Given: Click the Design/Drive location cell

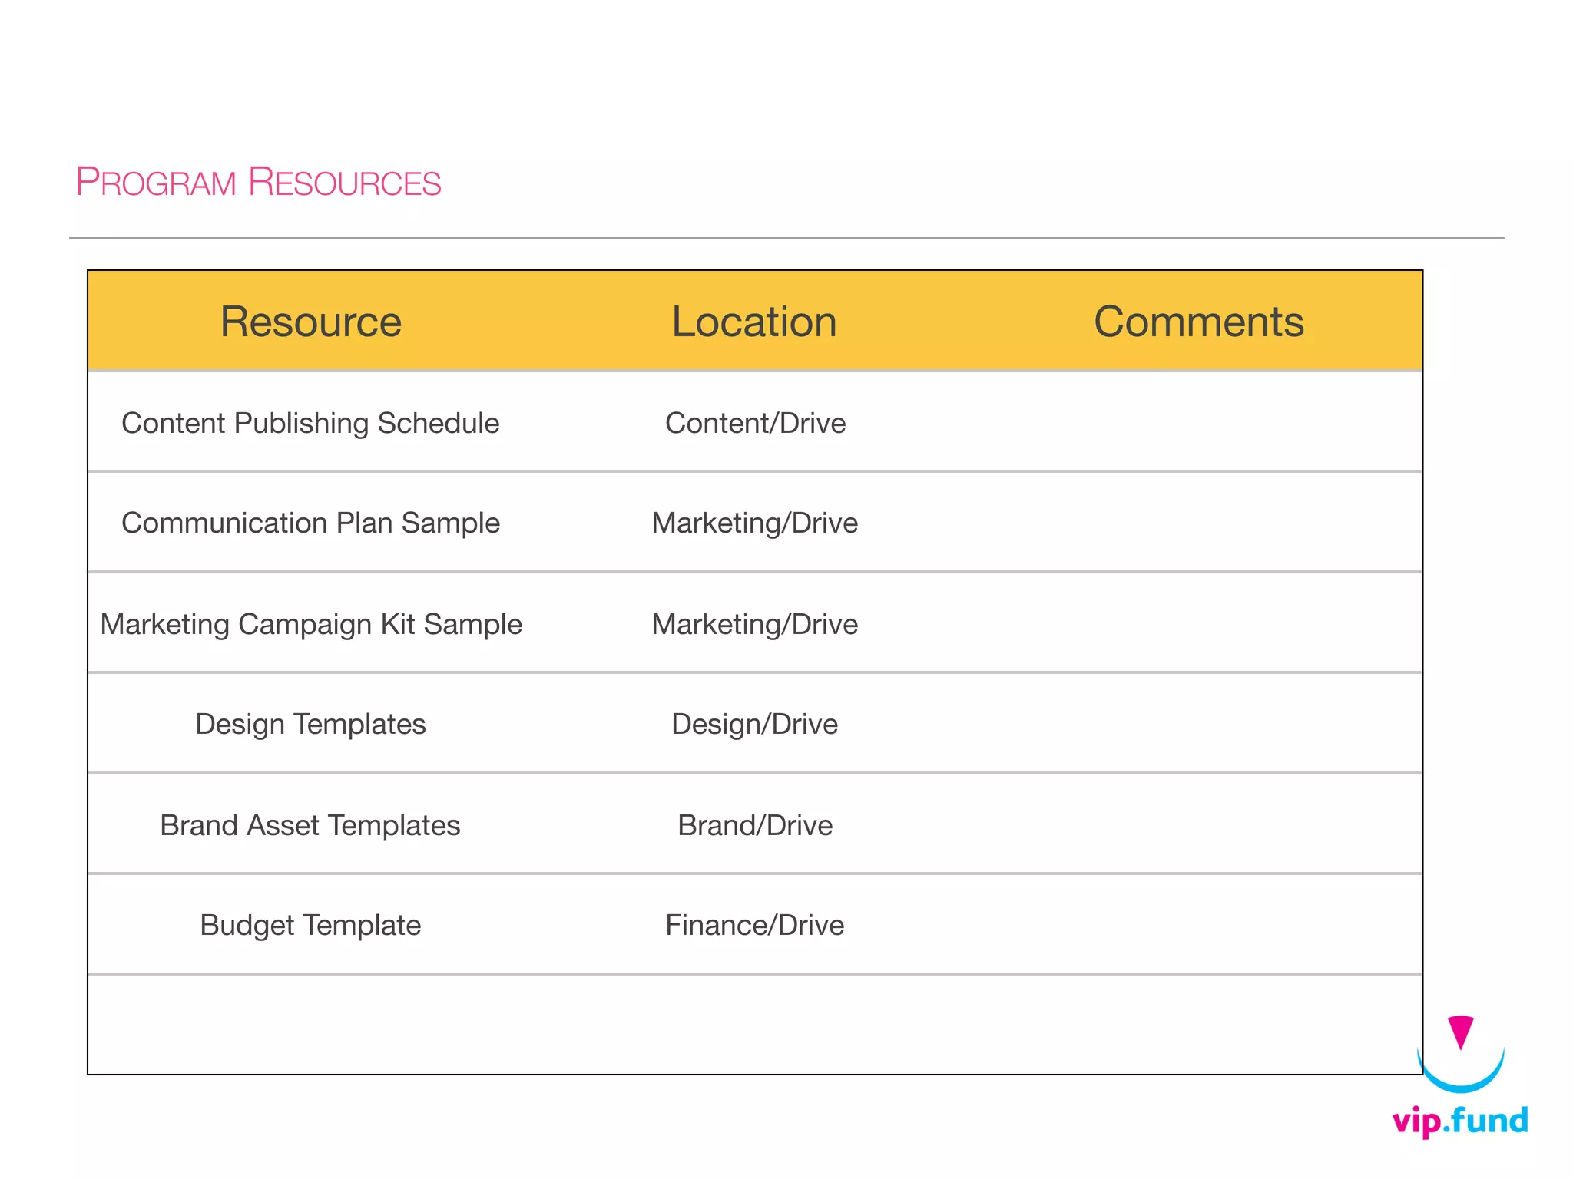Looking at the screenshot, I should tap(755, 725).
